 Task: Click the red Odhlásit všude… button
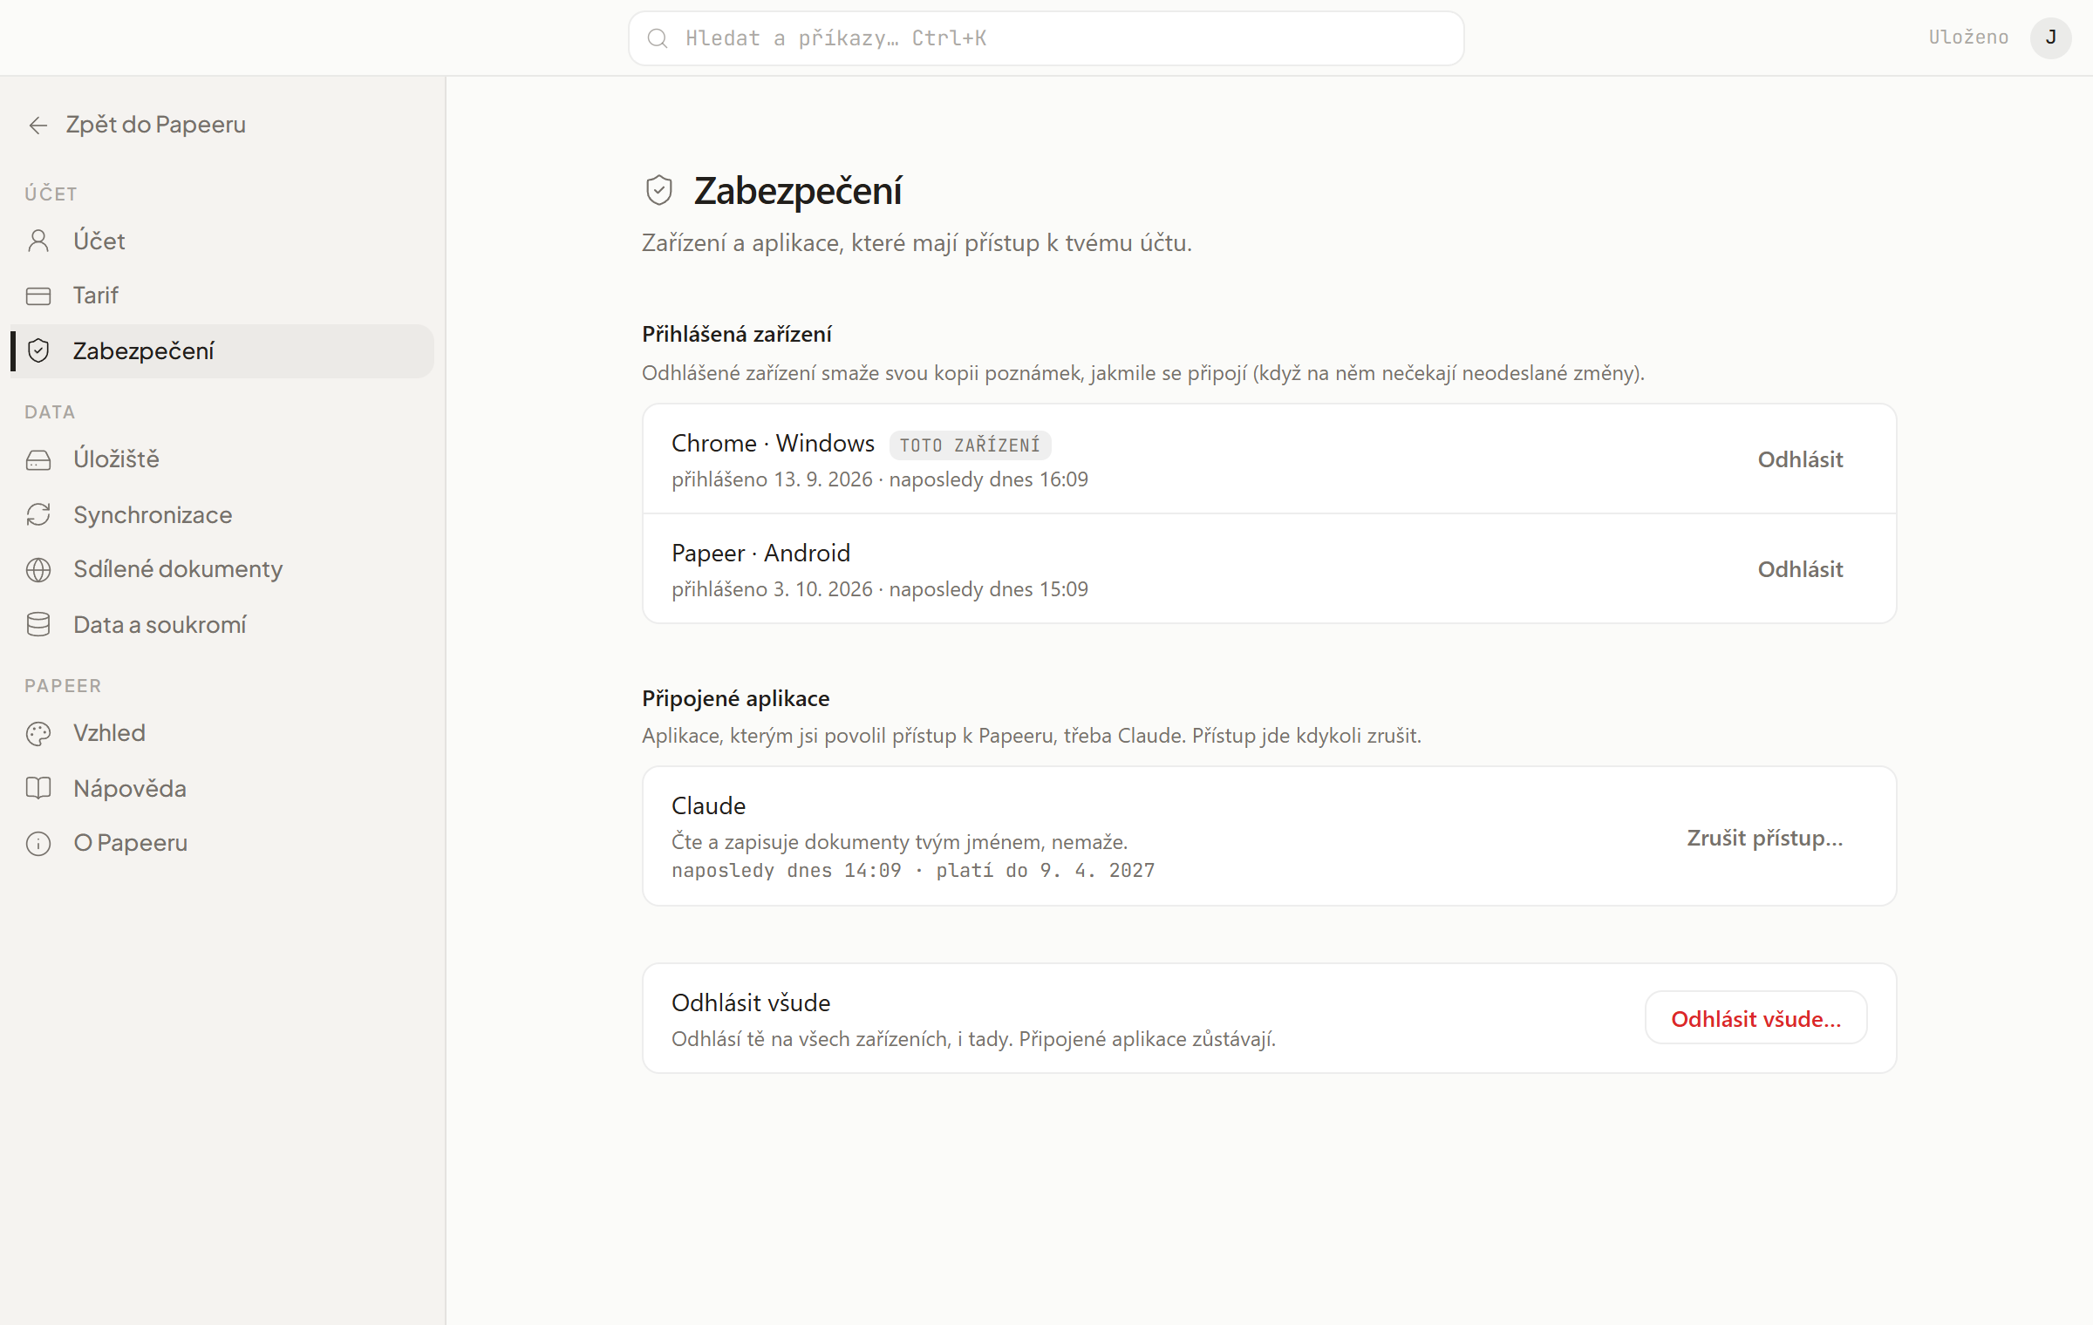tap(1756, 1018)
